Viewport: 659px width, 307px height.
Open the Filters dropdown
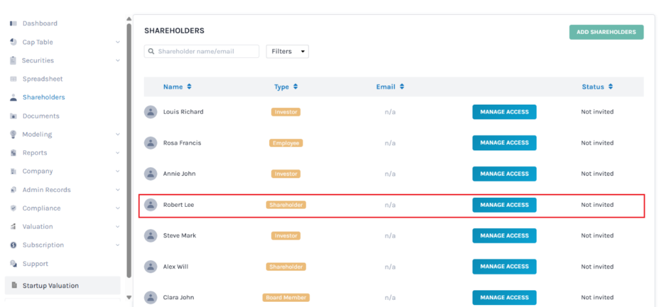coord(287,51)
